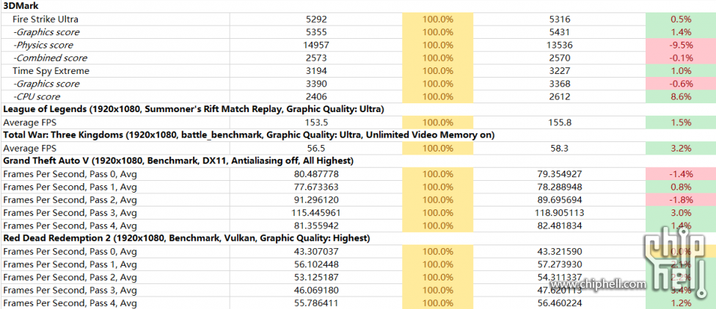
Task: Click the 1.5% difference cell
Action: [681, 122]
